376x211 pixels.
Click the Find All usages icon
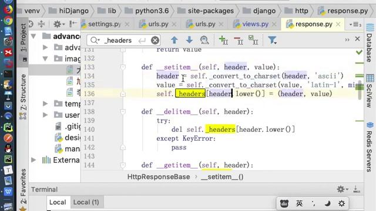pos(204,40)
